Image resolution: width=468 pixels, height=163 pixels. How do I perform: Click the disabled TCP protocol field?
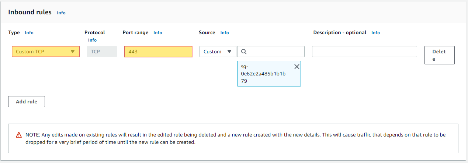pyautogui.click(x=102, y=52)
